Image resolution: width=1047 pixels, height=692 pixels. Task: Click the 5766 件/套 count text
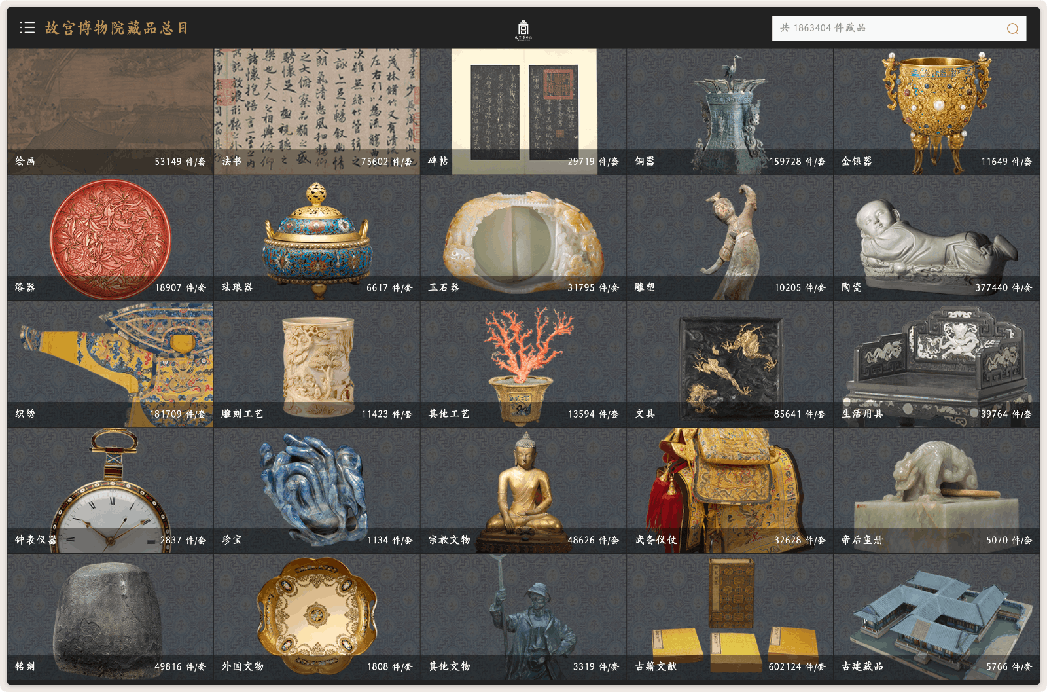pyautogui.click(x=1009, y=667)
